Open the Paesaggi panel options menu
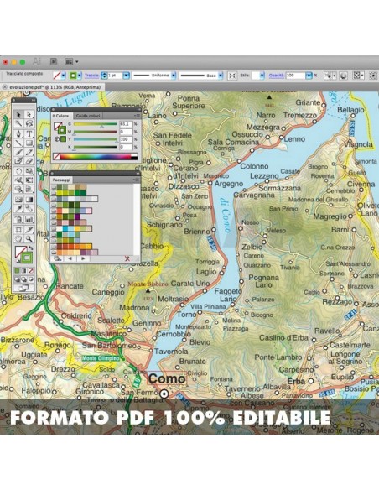 click(x=137, y=180)
